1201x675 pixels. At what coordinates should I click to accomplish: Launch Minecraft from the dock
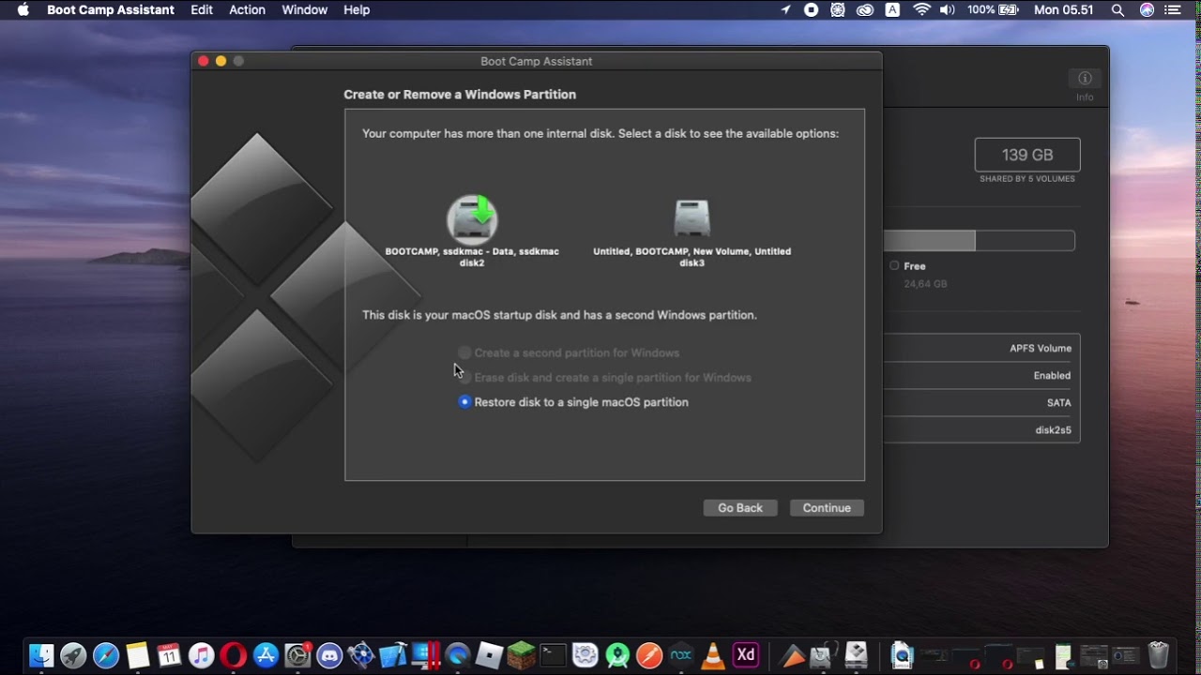click(521, 654)
